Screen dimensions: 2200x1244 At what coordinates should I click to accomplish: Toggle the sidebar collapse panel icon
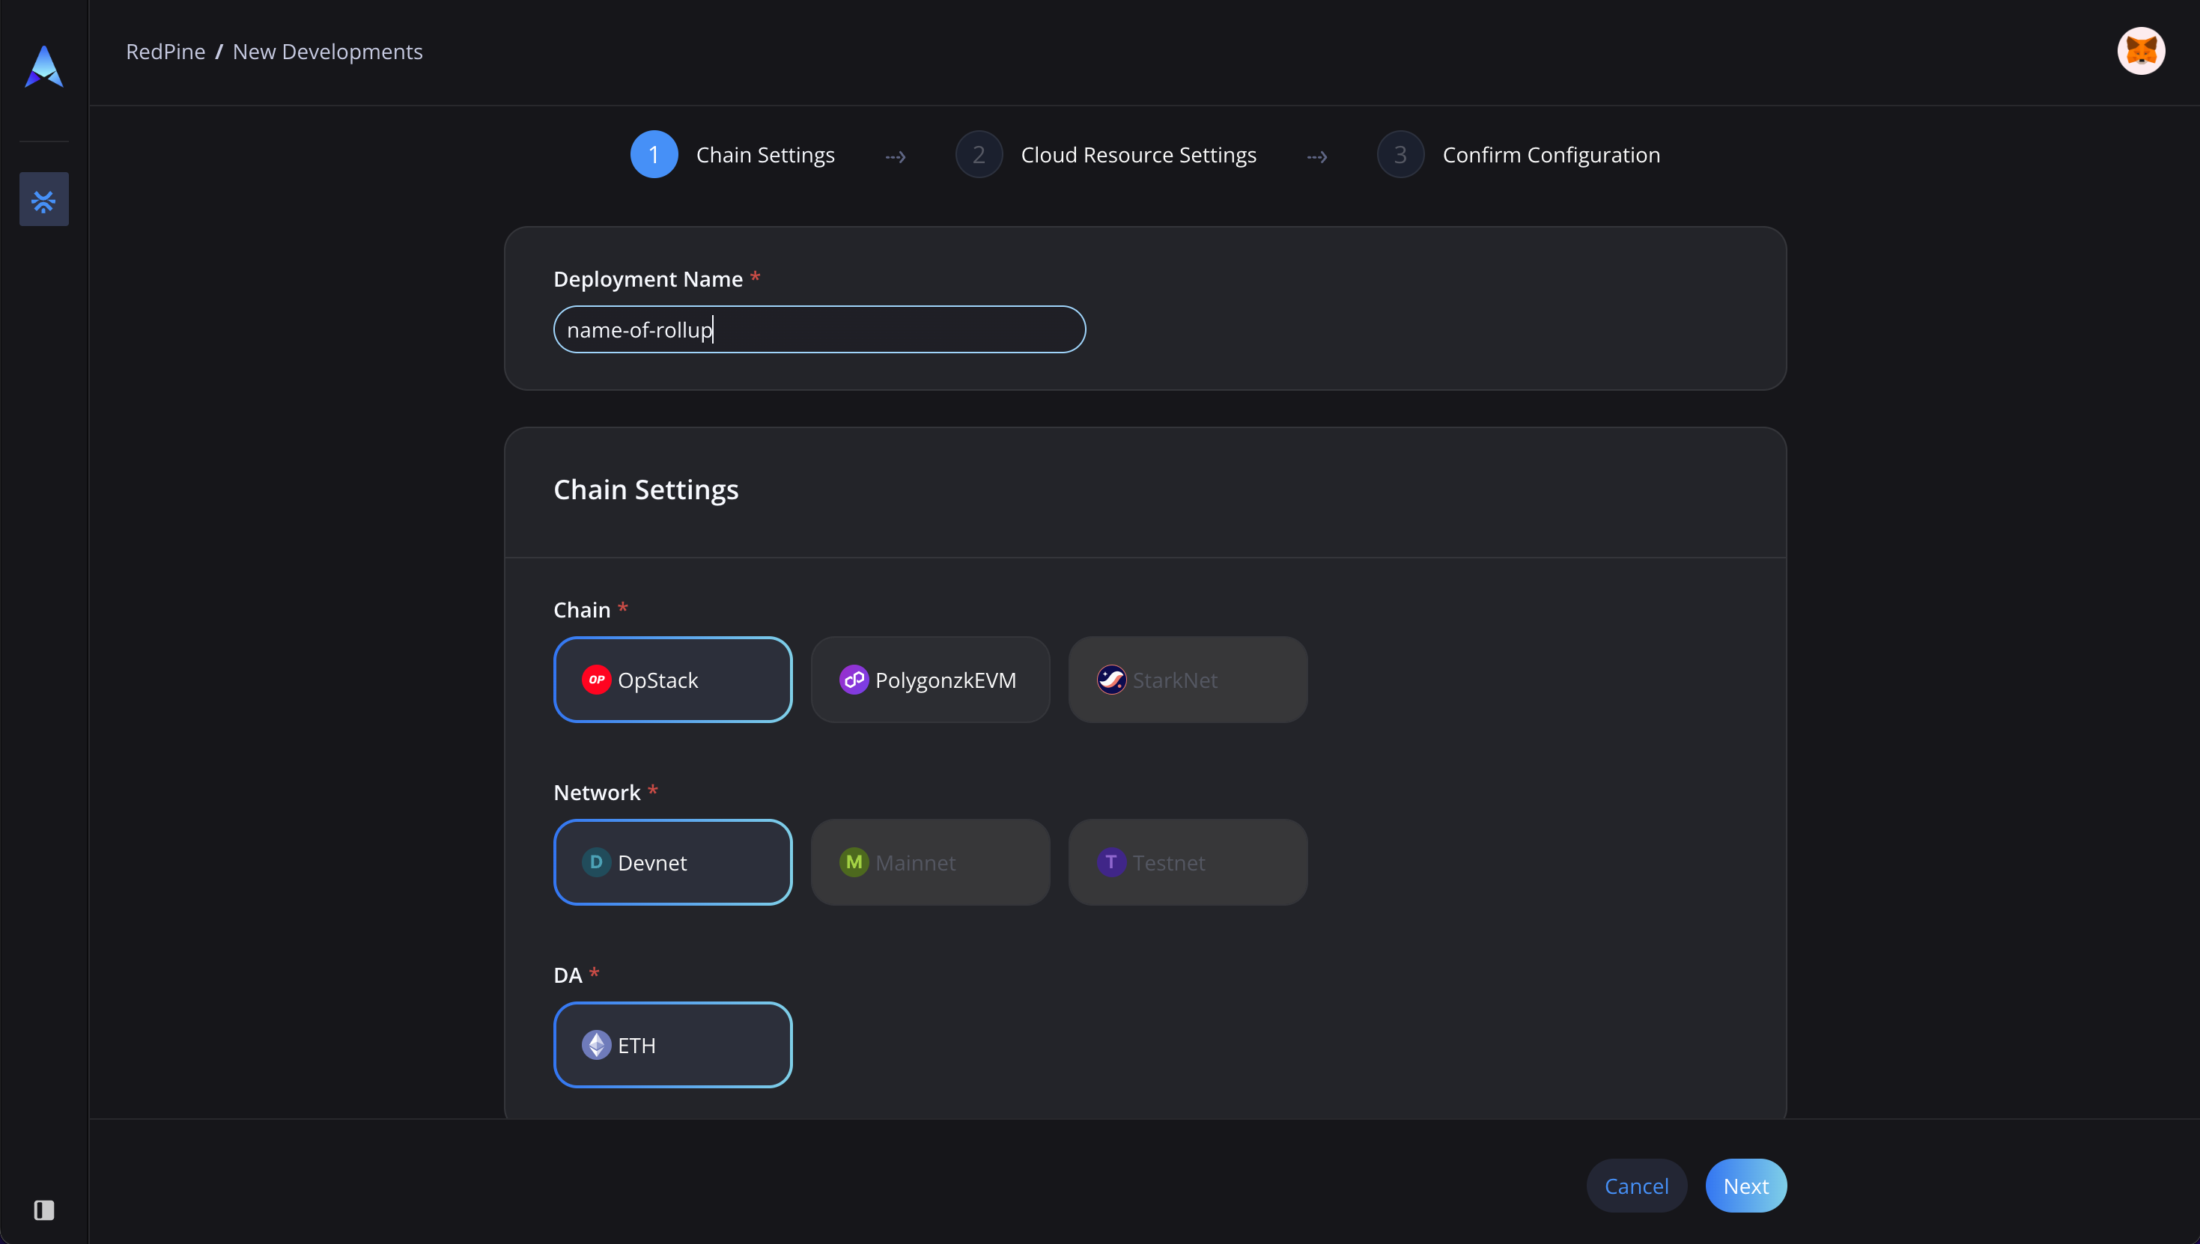43,1210
